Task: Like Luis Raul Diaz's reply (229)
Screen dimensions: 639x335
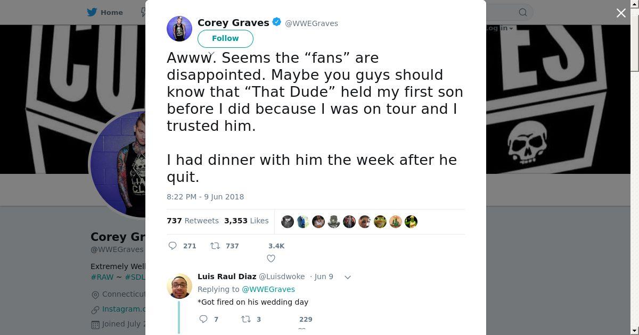Action: point(302,330)
